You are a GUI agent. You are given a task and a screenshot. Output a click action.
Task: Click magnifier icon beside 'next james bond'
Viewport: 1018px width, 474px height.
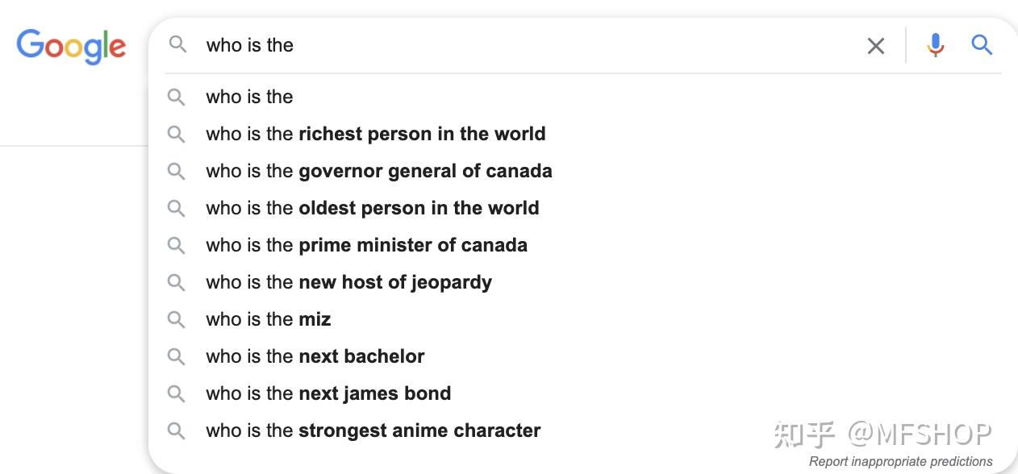click(x=176, y=393)
